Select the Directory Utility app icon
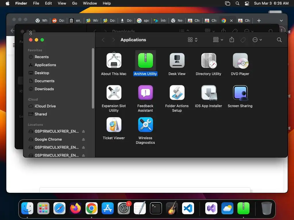 209,60
